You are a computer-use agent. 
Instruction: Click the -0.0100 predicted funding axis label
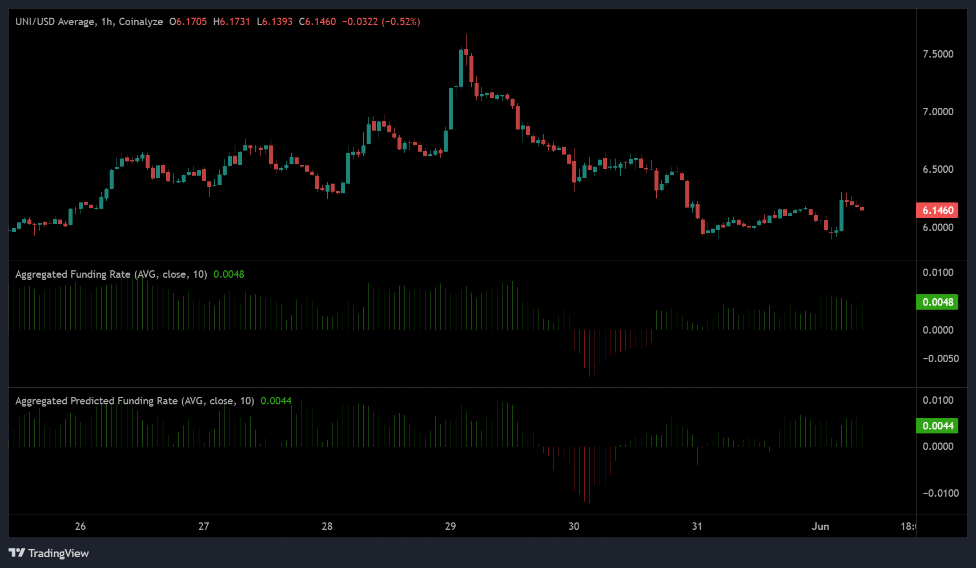(x=940, y=493)
